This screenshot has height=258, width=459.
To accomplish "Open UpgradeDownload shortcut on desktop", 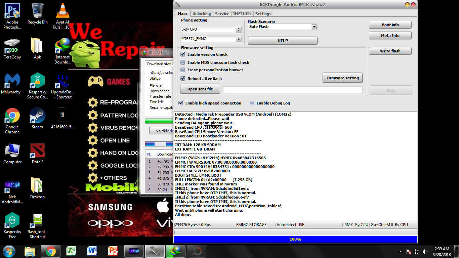I will tap(62, 86).
